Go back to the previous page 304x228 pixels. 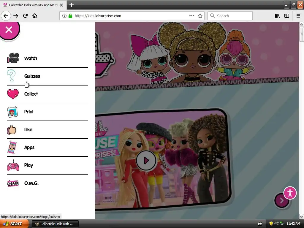pos(6,16)
